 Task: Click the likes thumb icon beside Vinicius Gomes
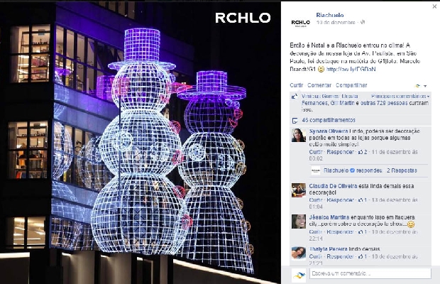pyautogui.click(x=295, y=97)
